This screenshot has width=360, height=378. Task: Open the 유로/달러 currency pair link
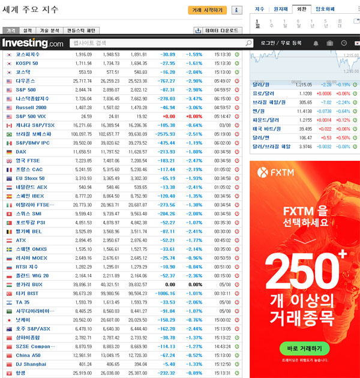265,94
